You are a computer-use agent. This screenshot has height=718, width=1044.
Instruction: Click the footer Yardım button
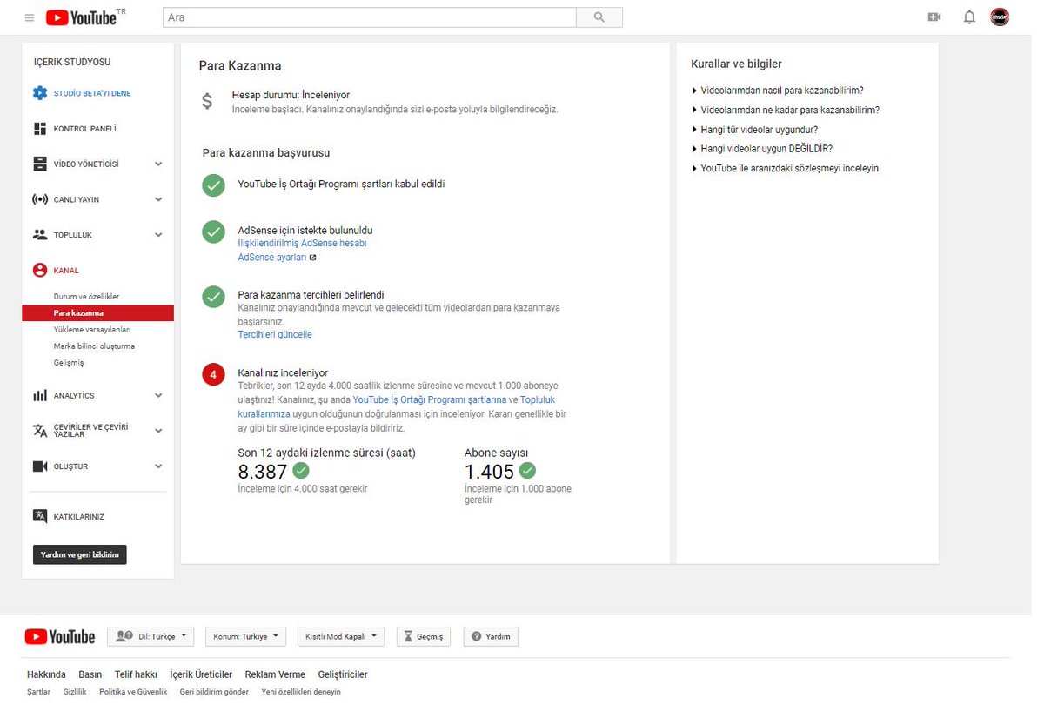point(491,637)
